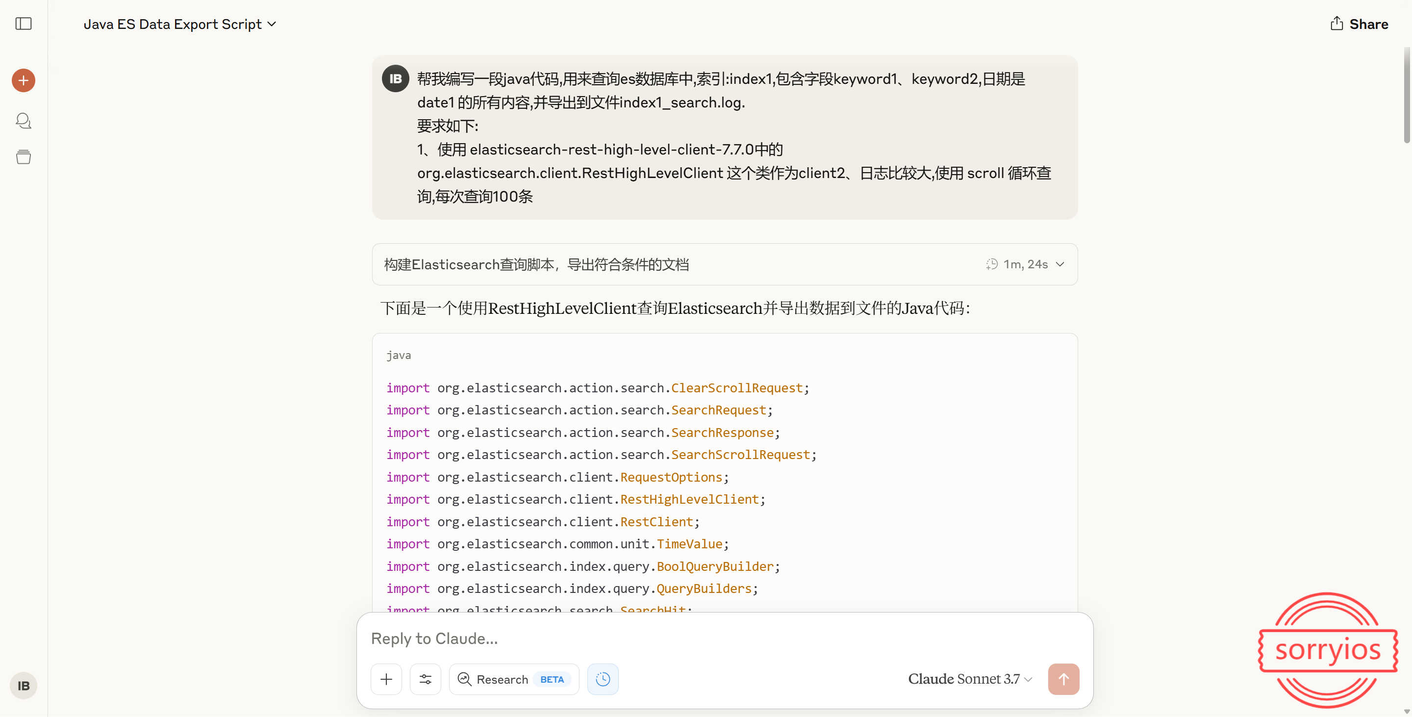Click the IB avatar in the user message
This screenshot has width=1412, height=717.
point(396,79)
